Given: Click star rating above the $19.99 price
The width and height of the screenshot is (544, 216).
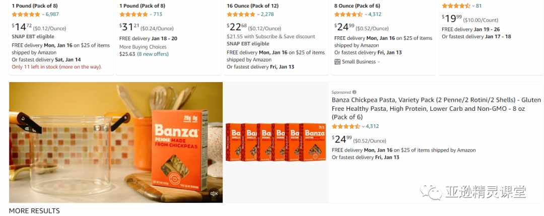Looking at the screenshot, I should coord(456,6).
